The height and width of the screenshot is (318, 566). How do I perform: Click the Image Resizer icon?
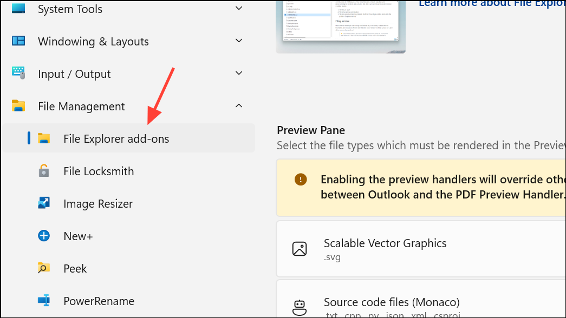[x=44, y=203]
